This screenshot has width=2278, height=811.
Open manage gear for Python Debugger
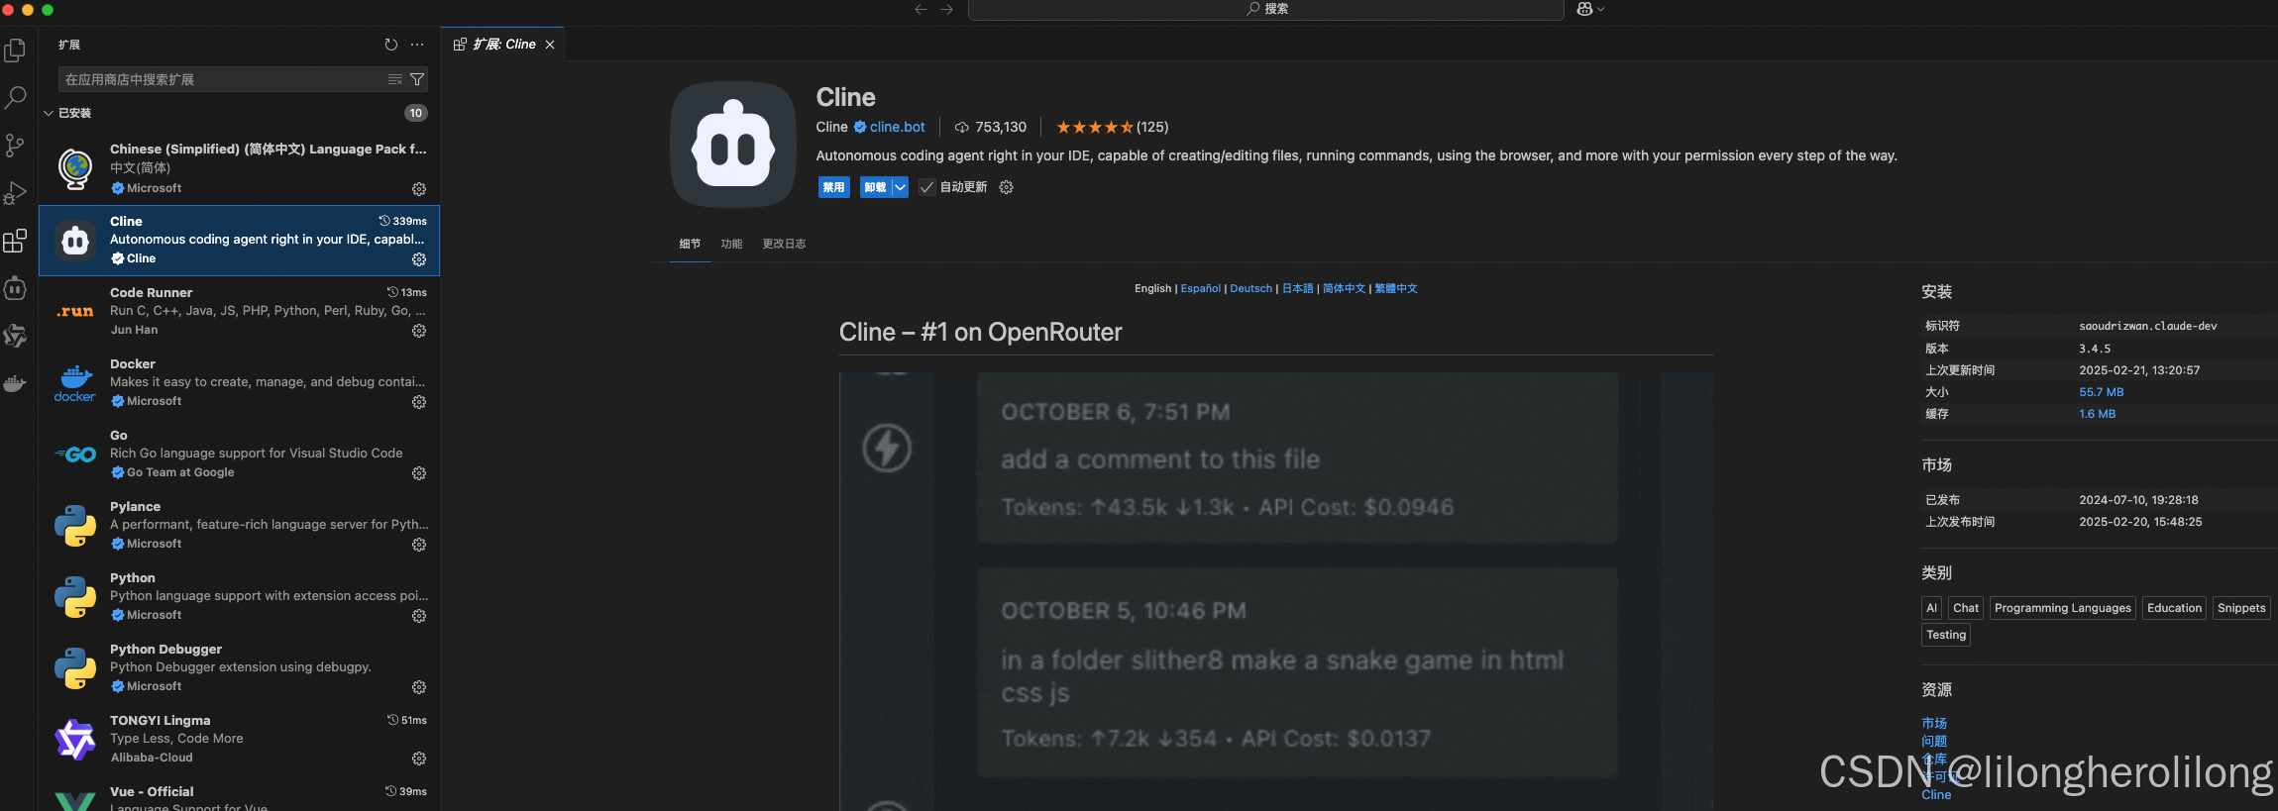pos(419,687)
